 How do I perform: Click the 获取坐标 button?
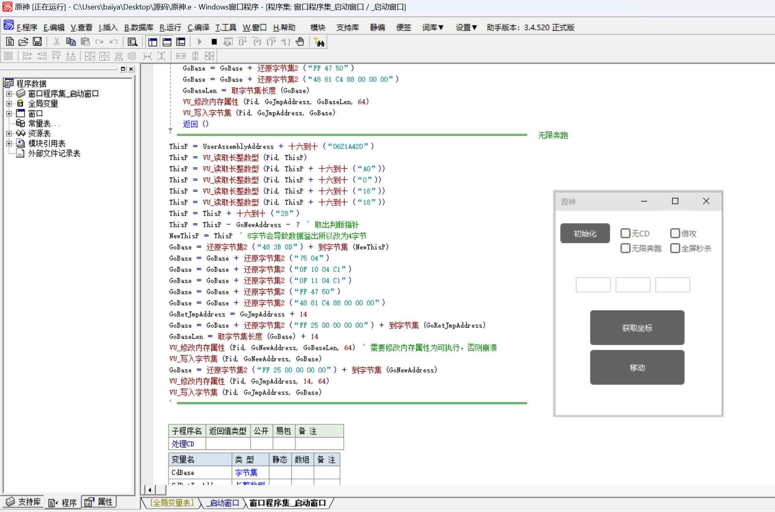coord(637,328)
